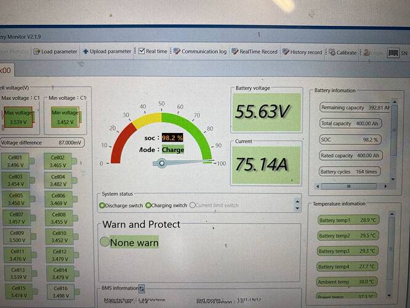The image size is (410, 308).
Task: Select the Cell16 battery icon
Action: pyautogui.click(x=63, y=292)
